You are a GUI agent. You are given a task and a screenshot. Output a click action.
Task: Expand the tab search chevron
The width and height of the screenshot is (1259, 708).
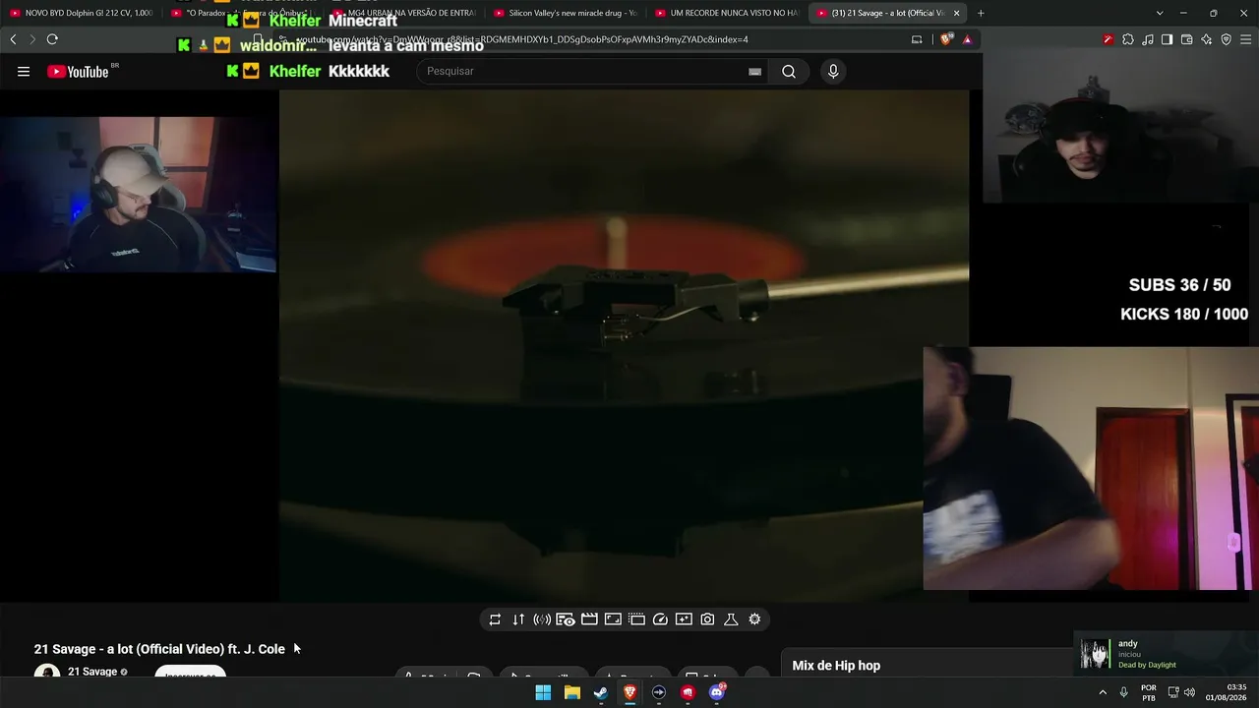click(1160, 13)
